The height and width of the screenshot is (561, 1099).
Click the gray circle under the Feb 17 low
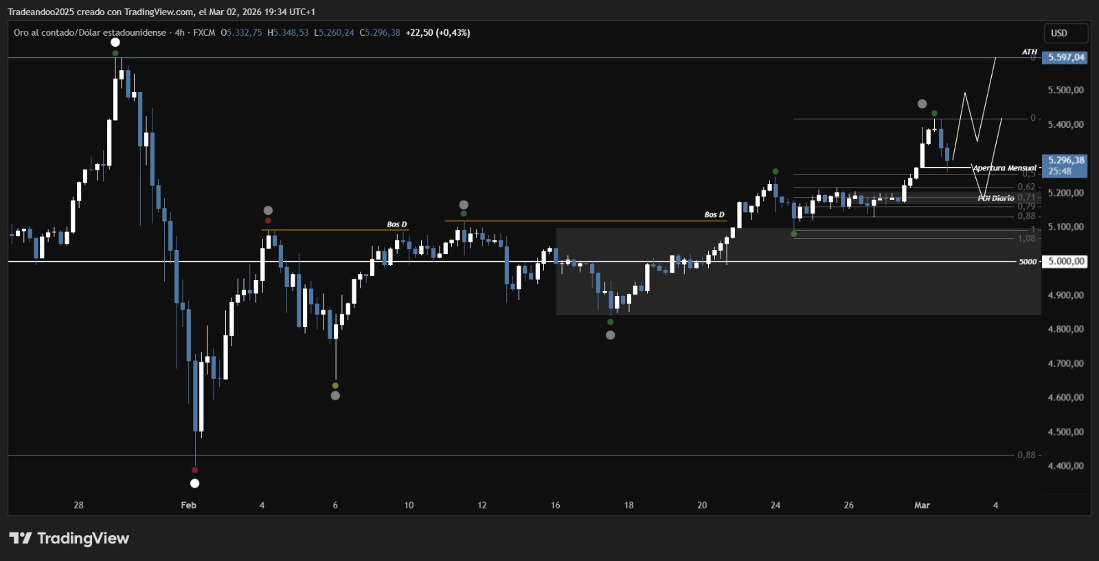point(611,335)
